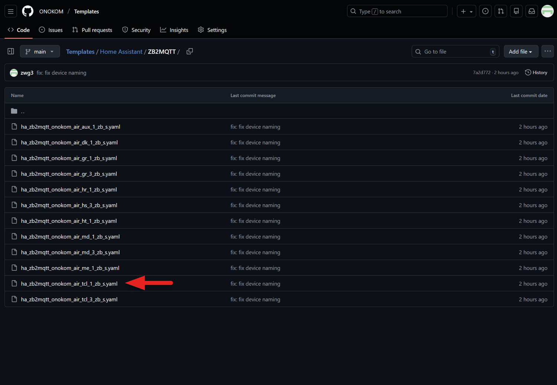The width and height of the screenshot is (557, 385).
Task: Open zwg3 user profile link
Action: [27, 73]
